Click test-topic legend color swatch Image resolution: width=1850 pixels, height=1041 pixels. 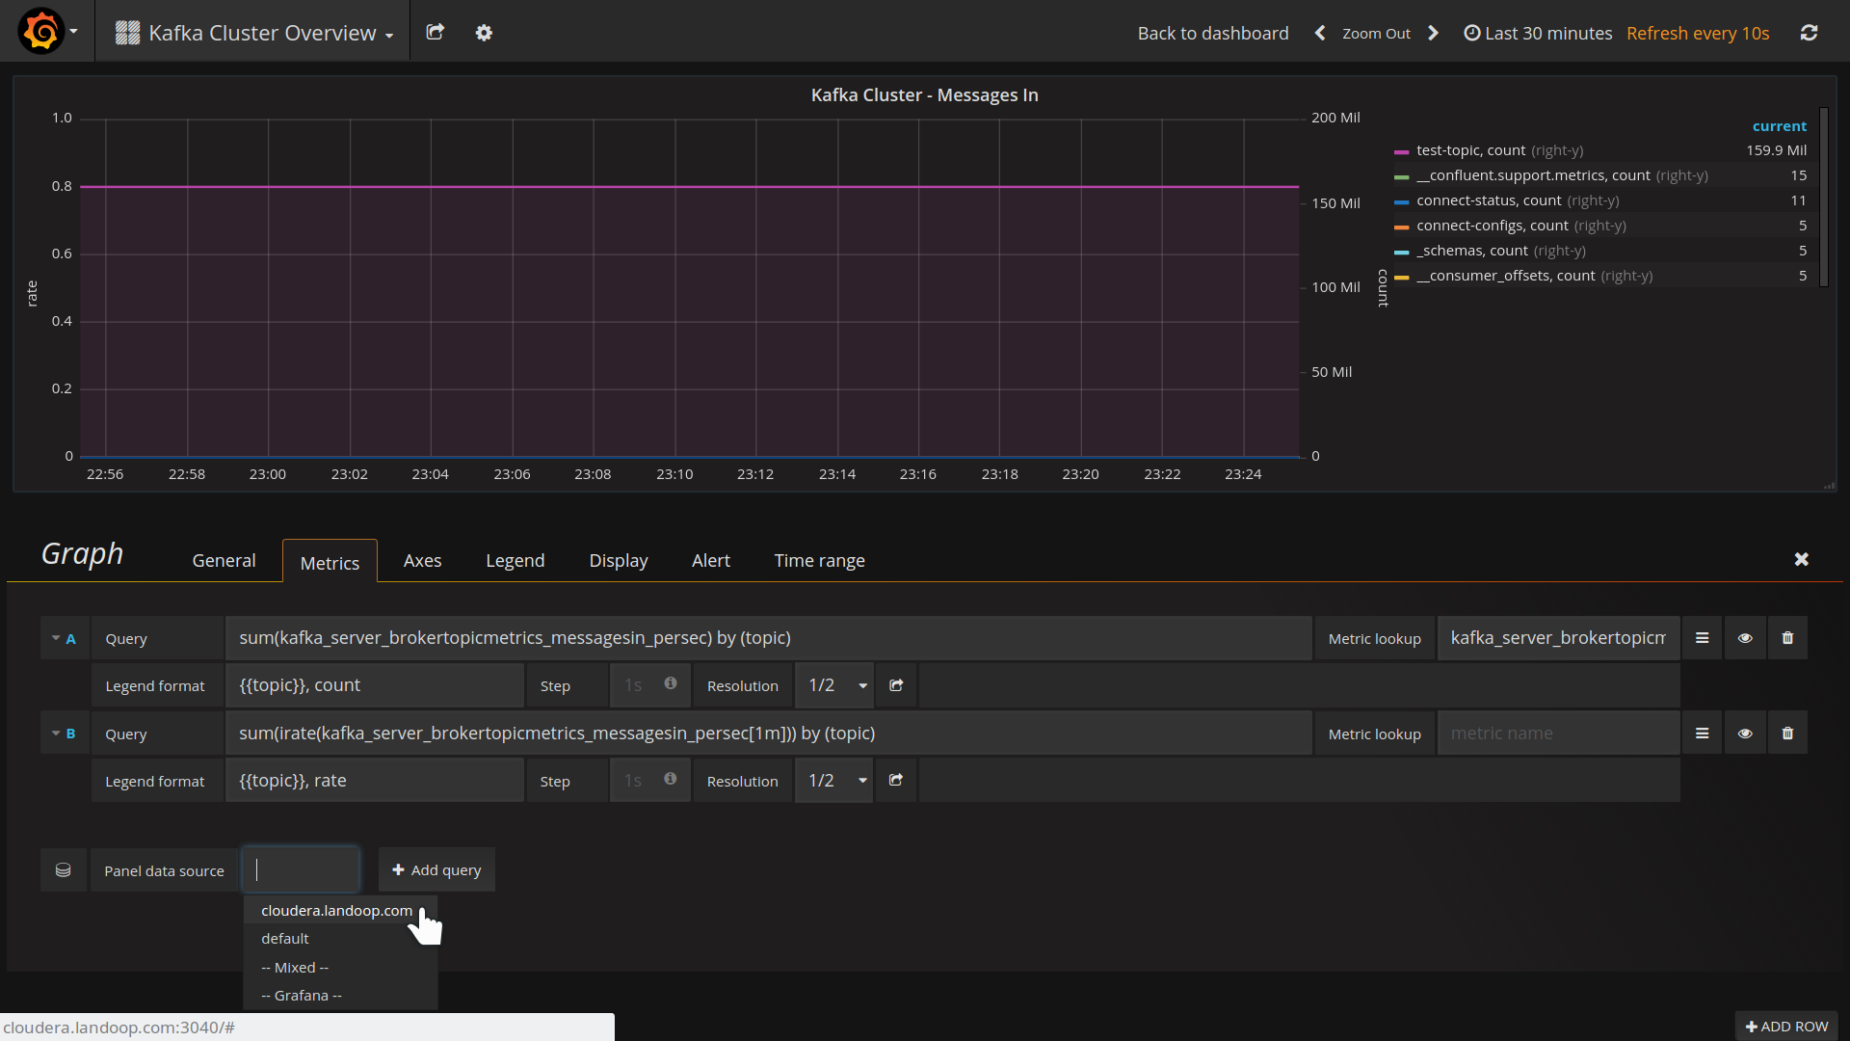(1402, 152)
